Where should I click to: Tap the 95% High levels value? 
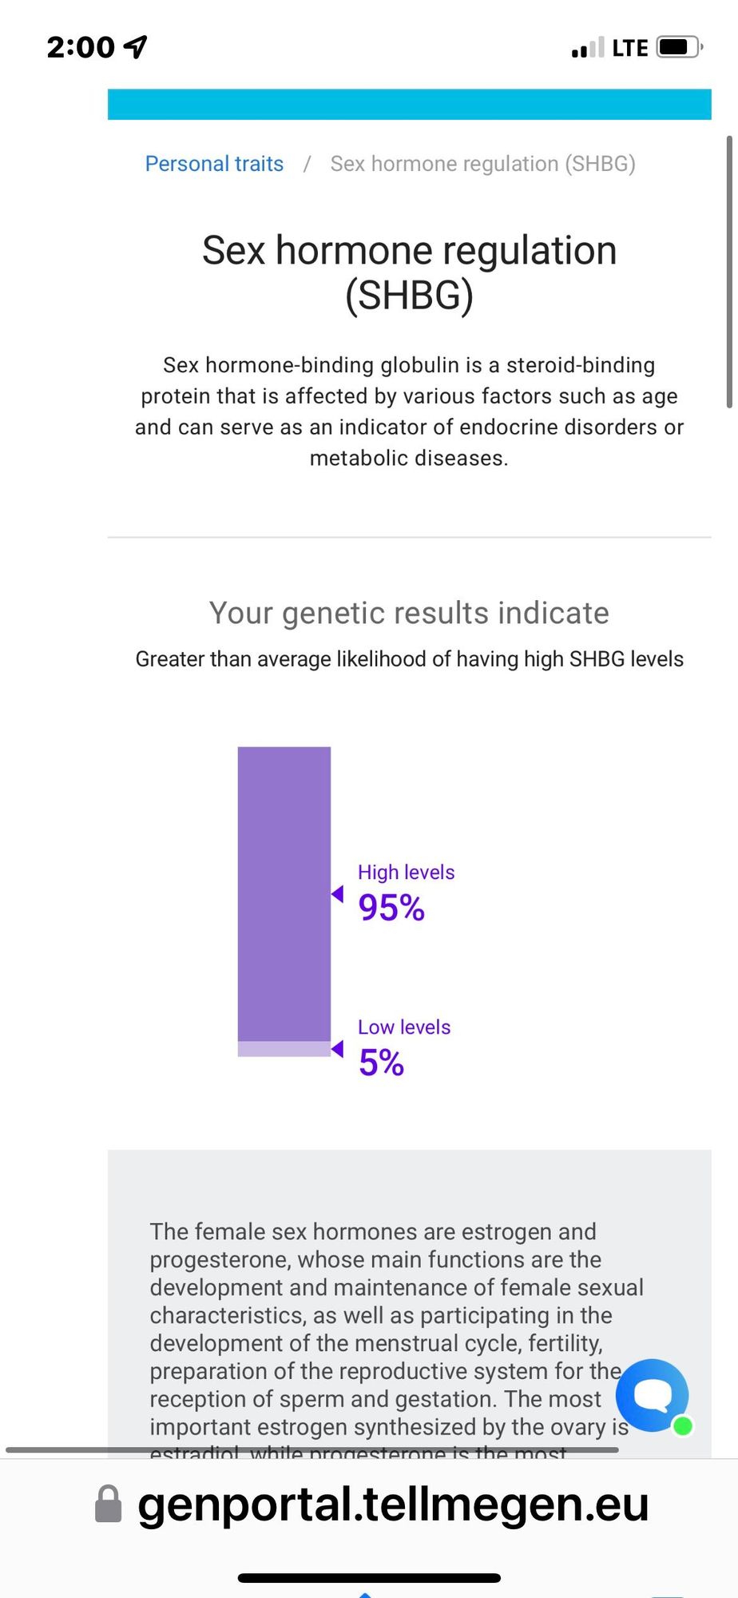(391, 908)
